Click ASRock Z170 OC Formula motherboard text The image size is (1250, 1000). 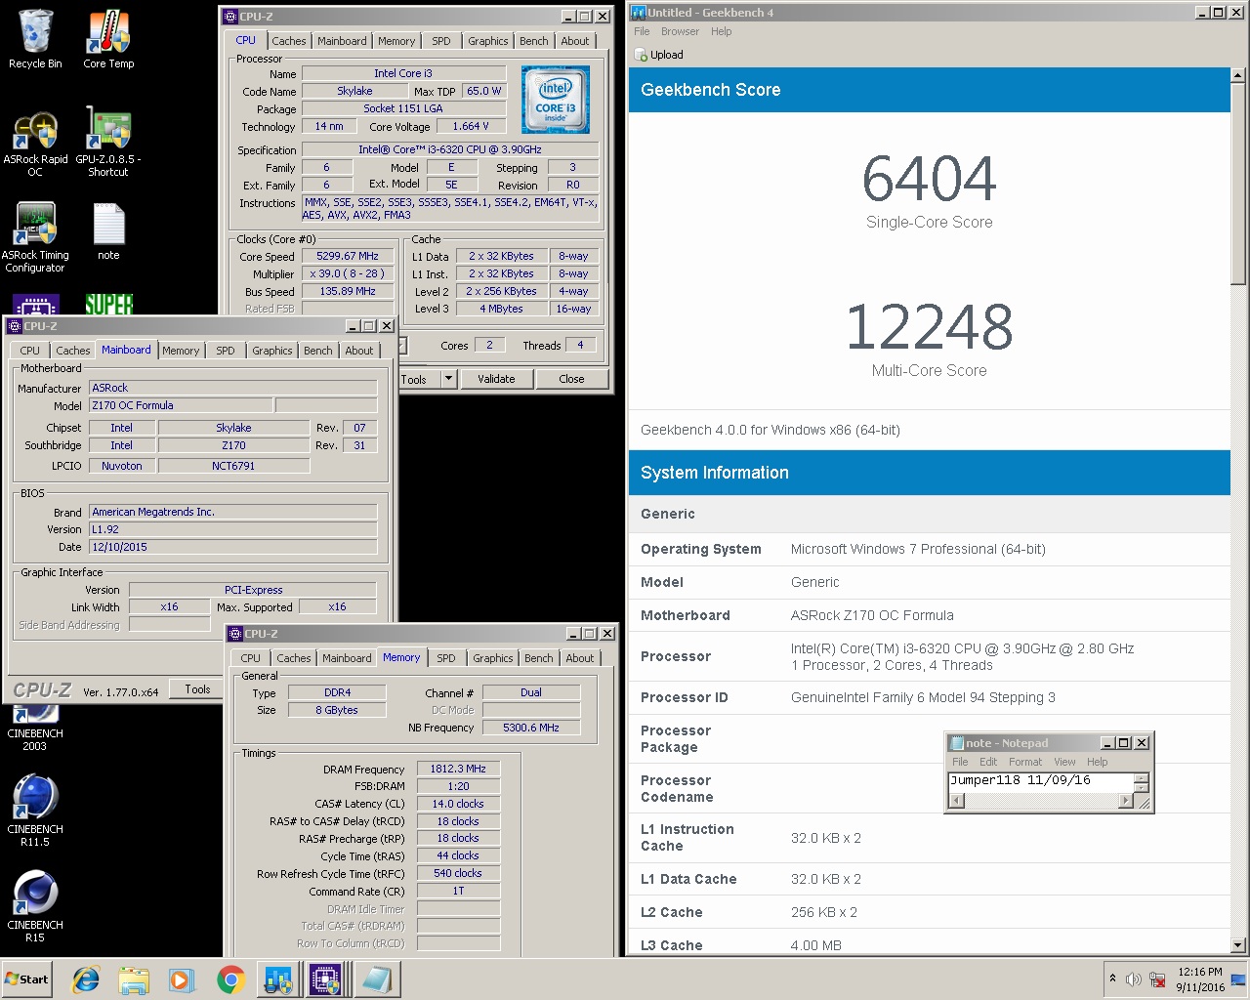tap(872, 615)
